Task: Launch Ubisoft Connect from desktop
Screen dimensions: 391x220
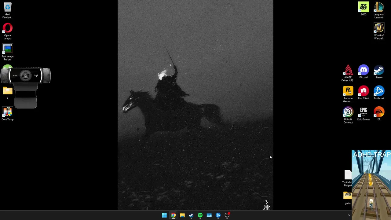Action: (348, 116)
